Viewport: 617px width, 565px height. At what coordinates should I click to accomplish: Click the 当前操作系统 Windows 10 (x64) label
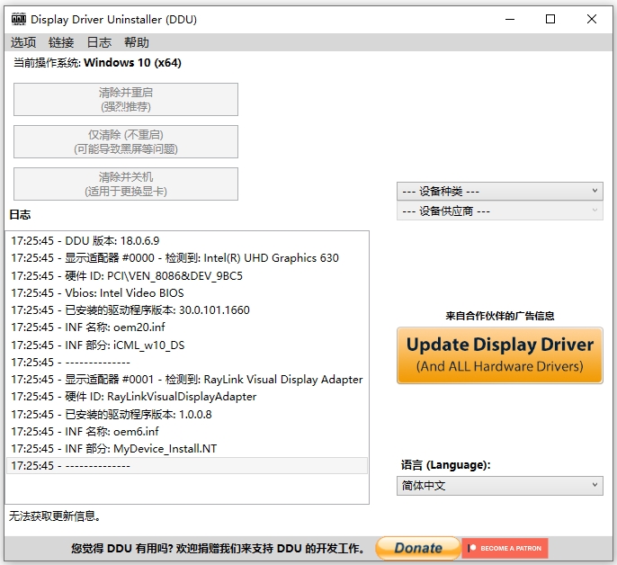click(x=97, y=63)
